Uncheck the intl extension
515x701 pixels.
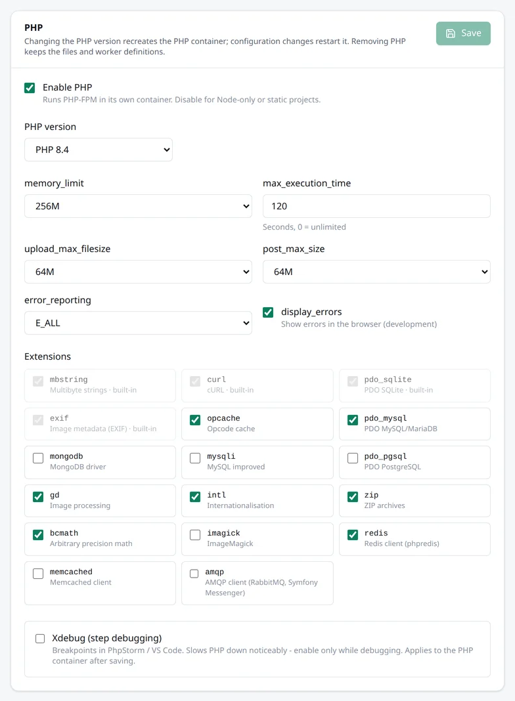(195, 497)
